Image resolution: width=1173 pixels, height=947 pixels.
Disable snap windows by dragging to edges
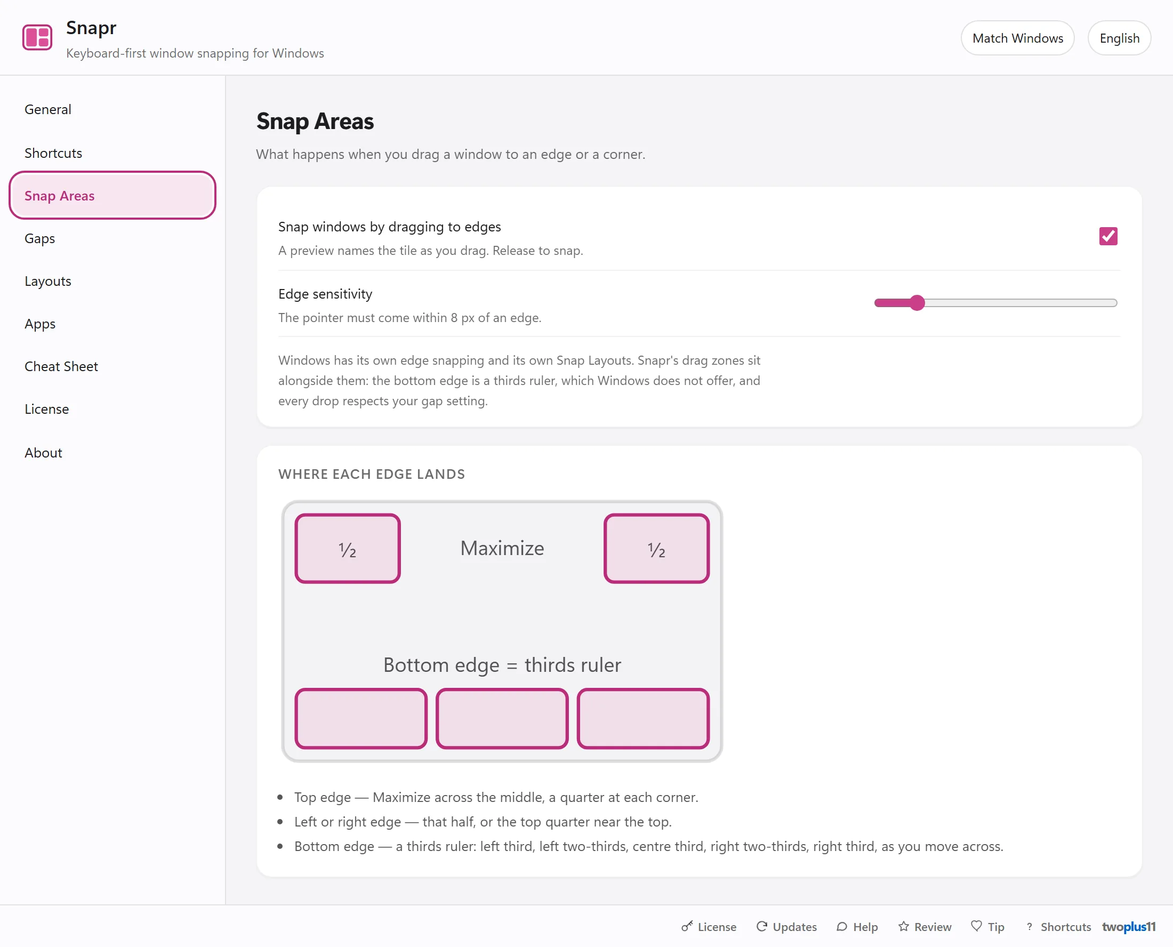1107,236
